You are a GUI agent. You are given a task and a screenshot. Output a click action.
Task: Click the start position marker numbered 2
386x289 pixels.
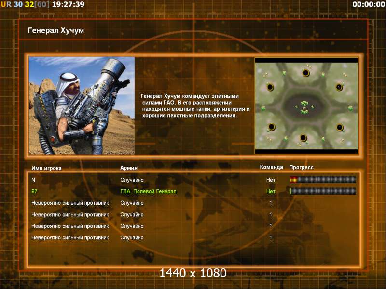(x=339, y=87)
